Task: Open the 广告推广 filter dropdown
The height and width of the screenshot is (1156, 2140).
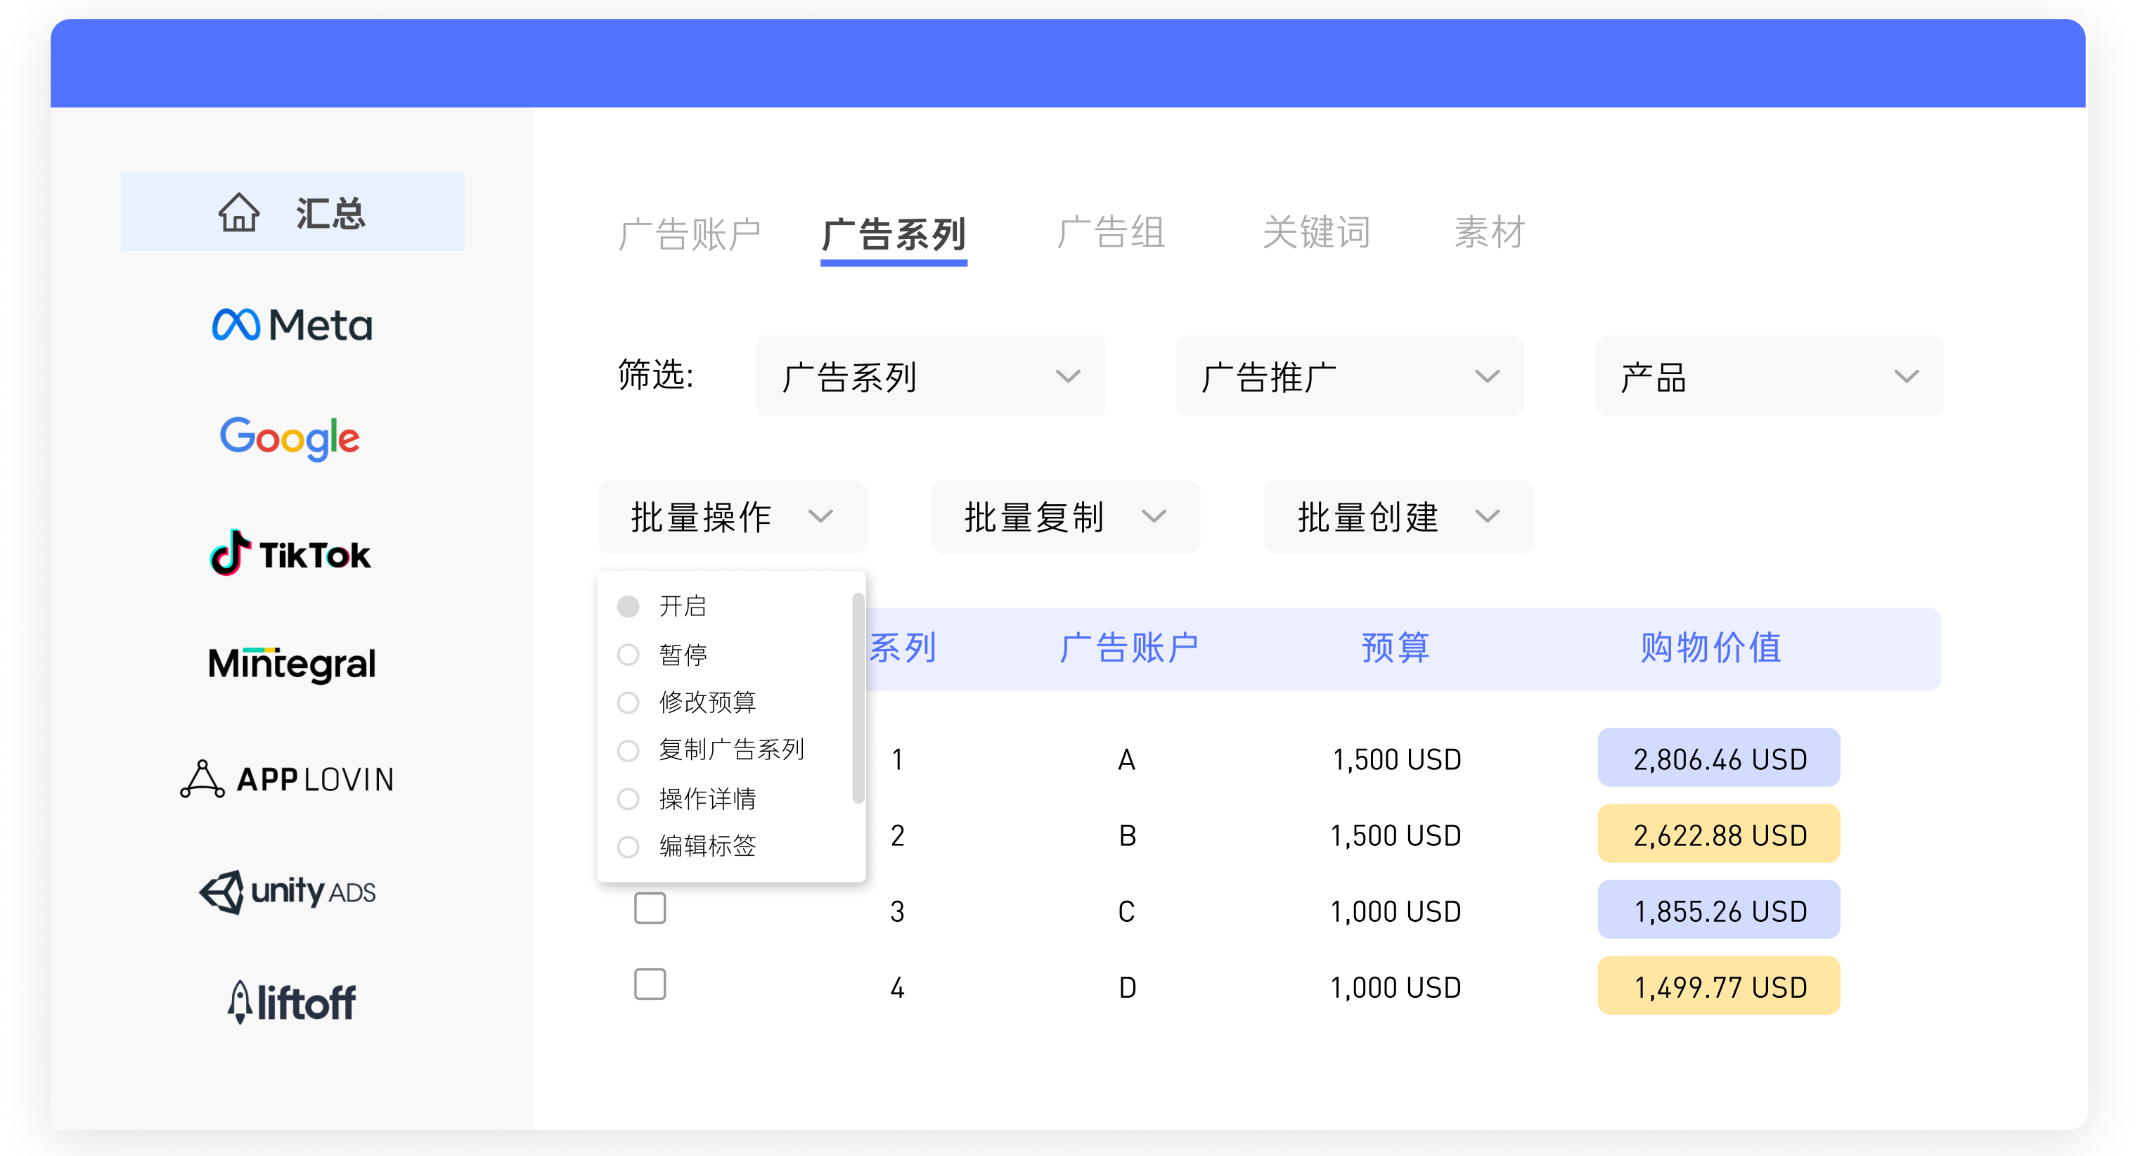Action: 1349,376
